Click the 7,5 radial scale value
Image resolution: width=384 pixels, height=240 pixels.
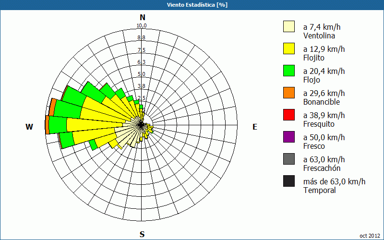141,50
